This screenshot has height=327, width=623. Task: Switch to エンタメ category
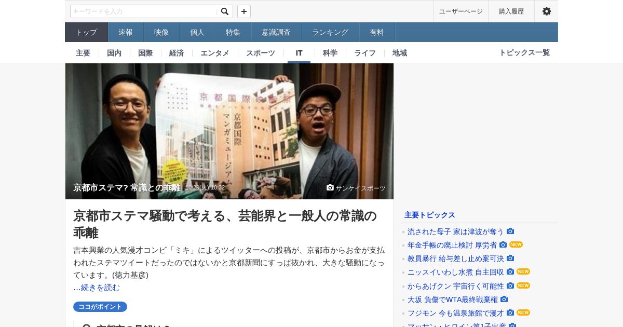click(215, 53)
